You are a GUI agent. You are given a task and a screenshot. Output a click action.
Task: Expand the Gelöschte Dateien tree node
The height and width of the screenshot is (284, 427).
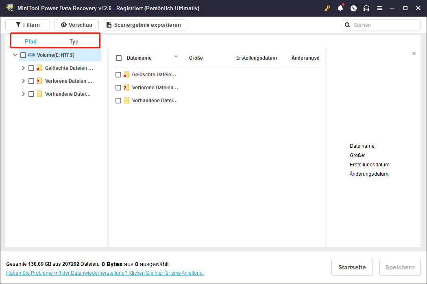(23, 68)
